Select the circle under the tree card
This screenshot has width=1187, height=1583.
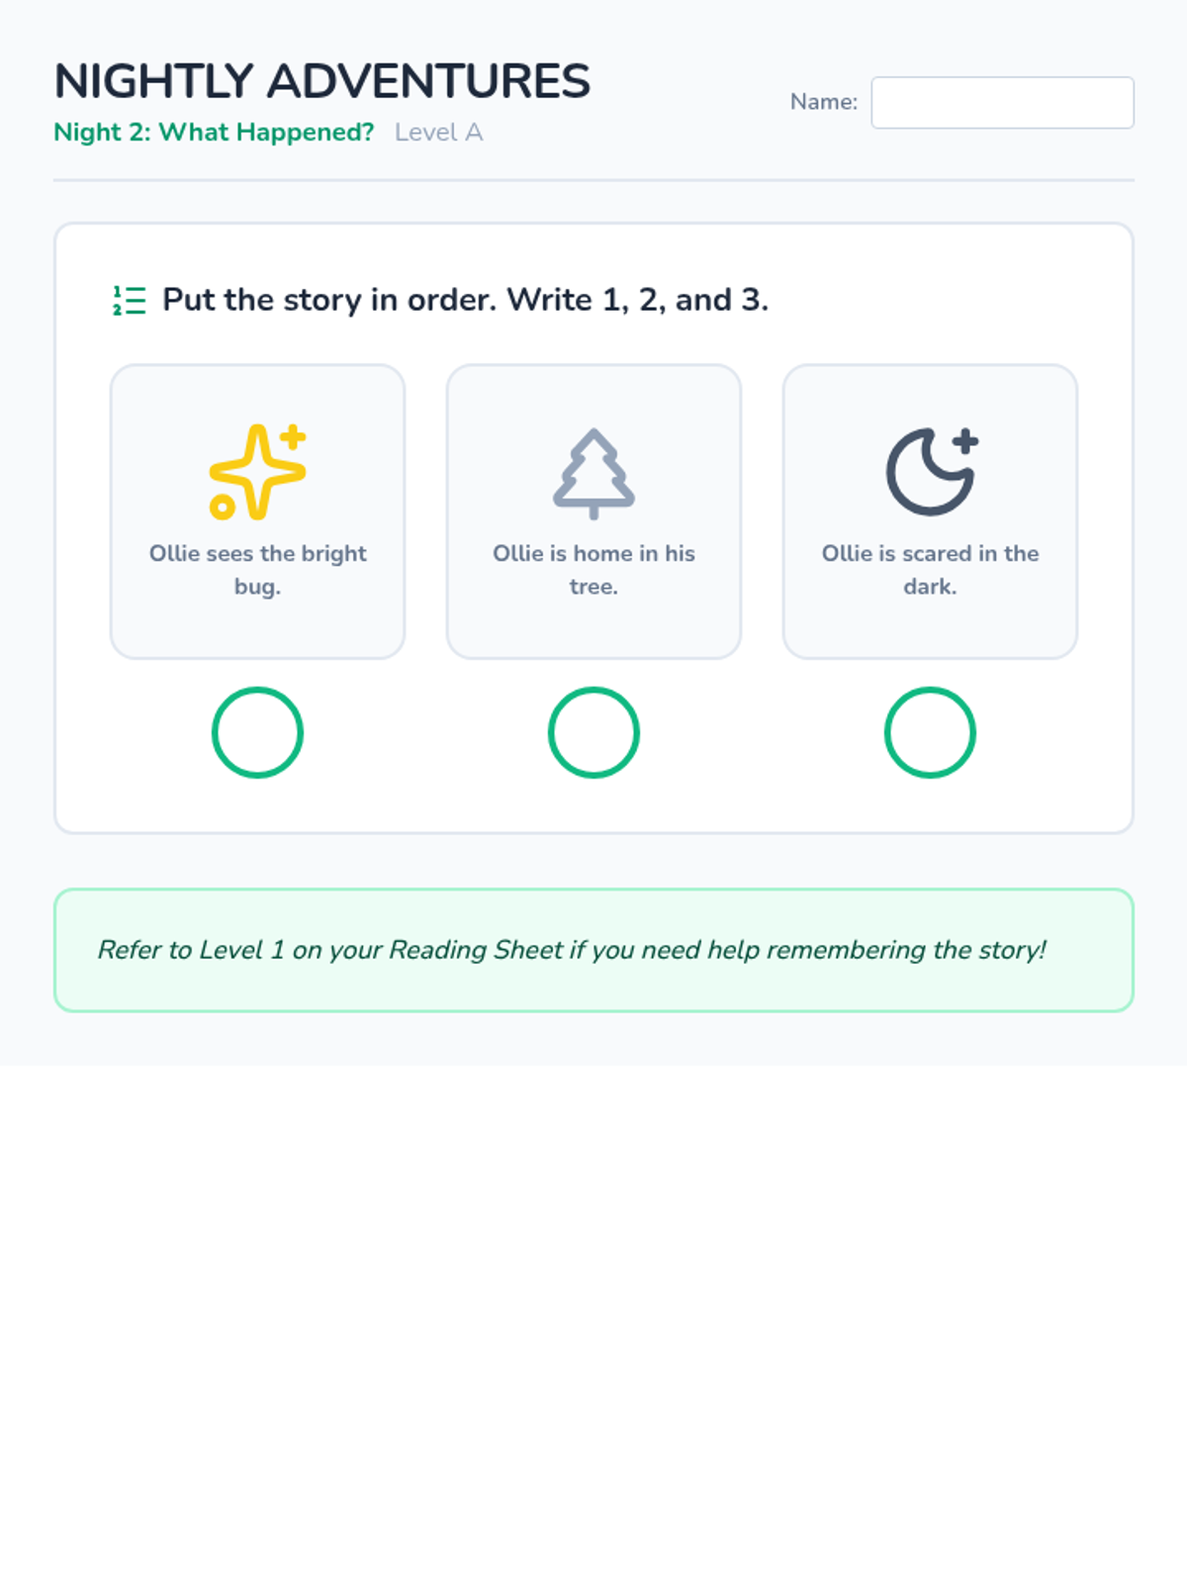593,732
